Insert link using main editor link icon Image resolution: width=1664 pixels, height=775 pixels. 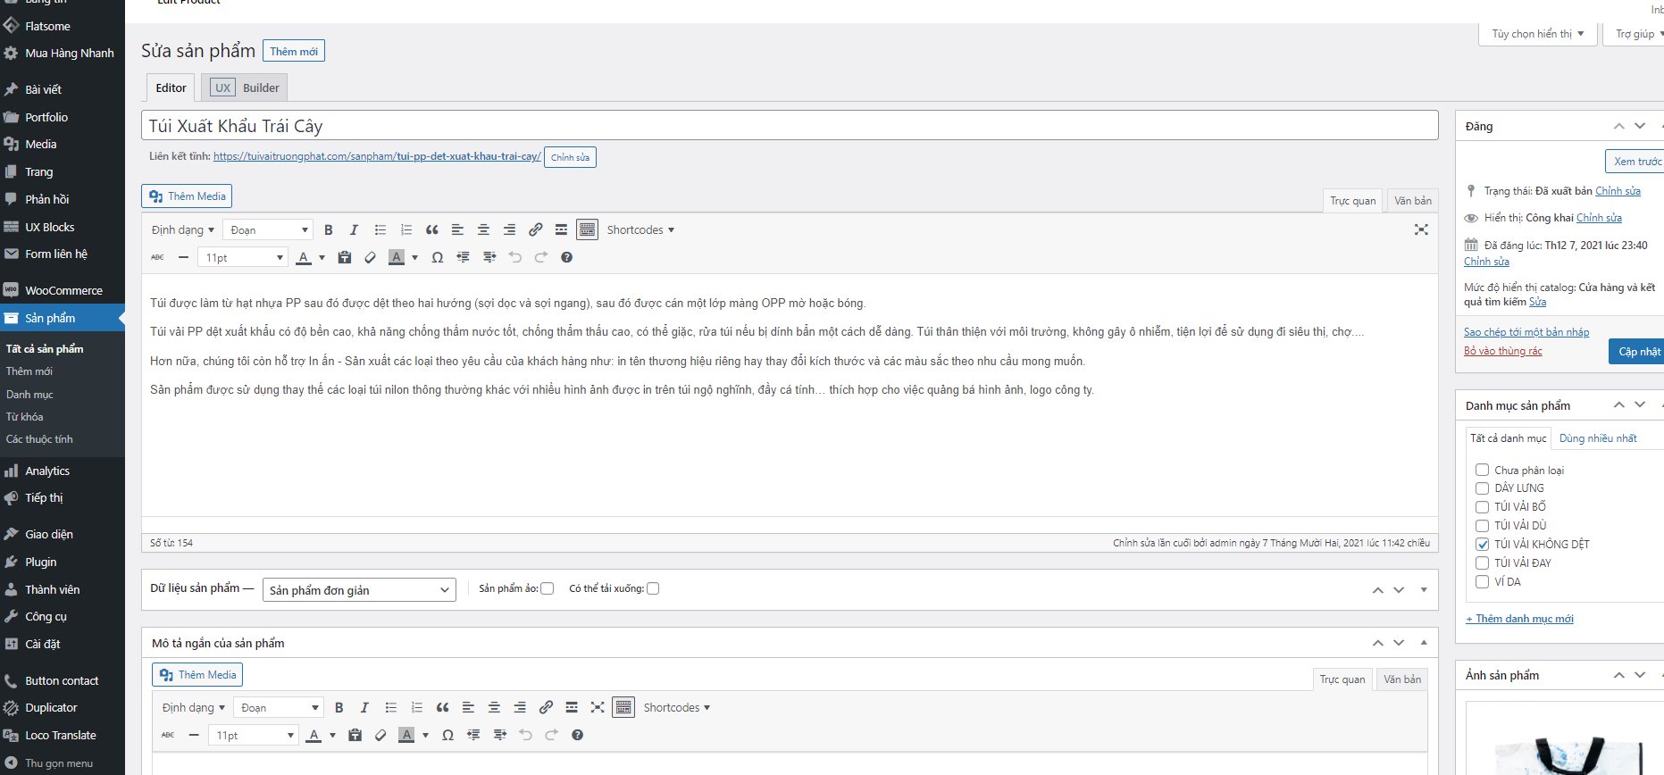(x=535, y=230)
